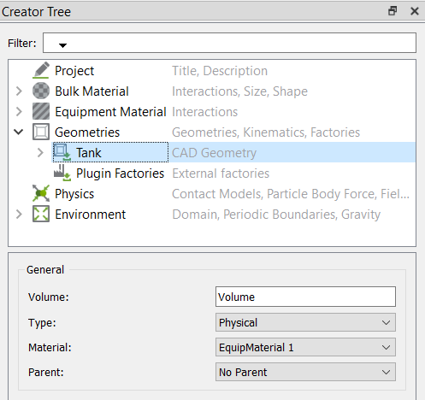The height and width of the screenshot is (400, 425).
Task: Select the Physics tree item
Action: (x=74, y=194)
